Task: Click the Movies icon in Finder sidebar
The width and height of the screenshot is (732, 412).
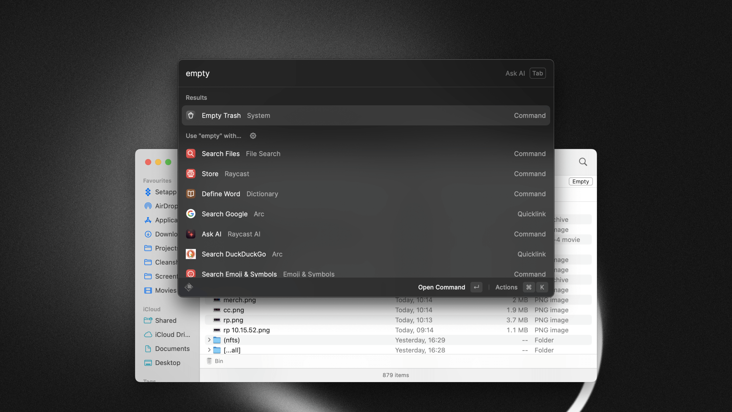Action: coord(148,290)
